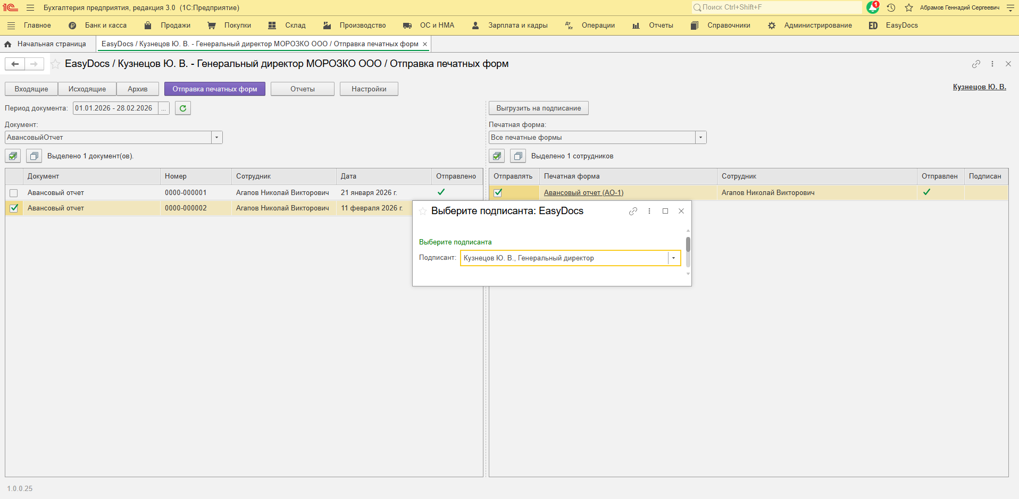Click the user name Абрамов Геннадий Сергеевич

[960, 8]
